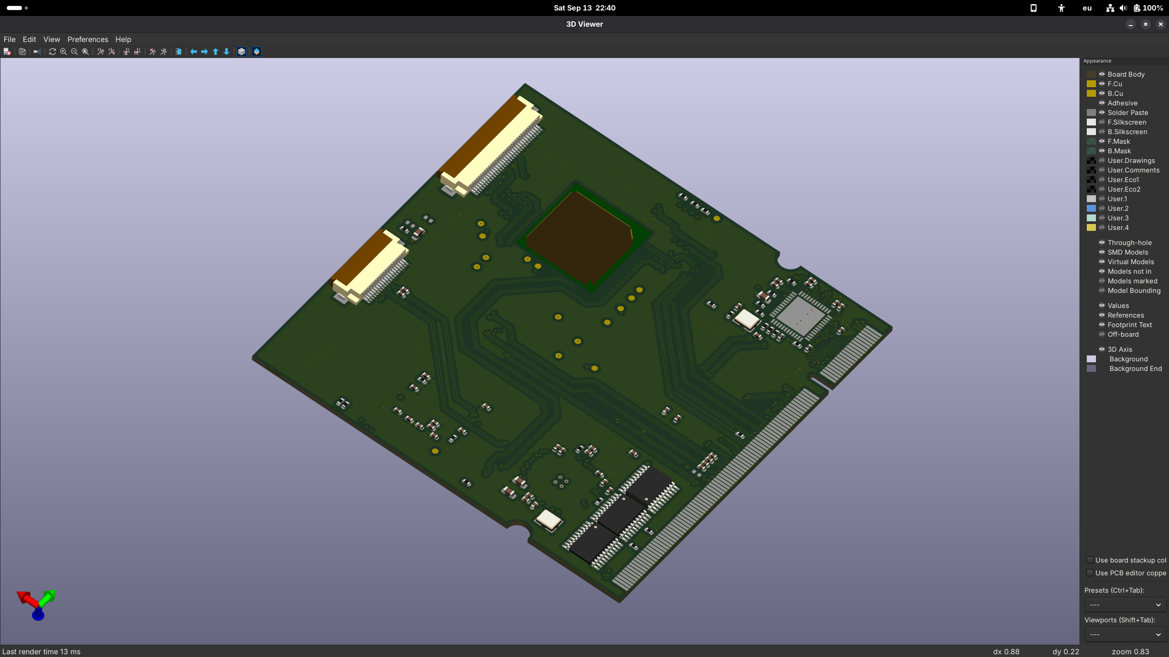The image size is (1169, 657).
Task: Pan board down with blue arrow
Action: coord(226,52)
